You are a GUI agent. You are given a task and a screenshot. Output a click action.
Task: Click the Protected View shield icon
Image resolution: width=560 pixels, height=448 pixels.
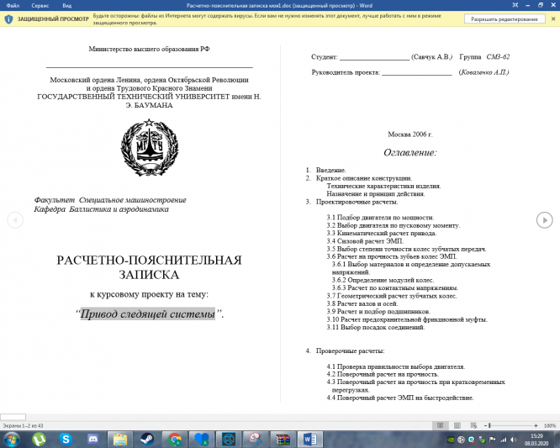pyautogui.click(x=8, y=19)
